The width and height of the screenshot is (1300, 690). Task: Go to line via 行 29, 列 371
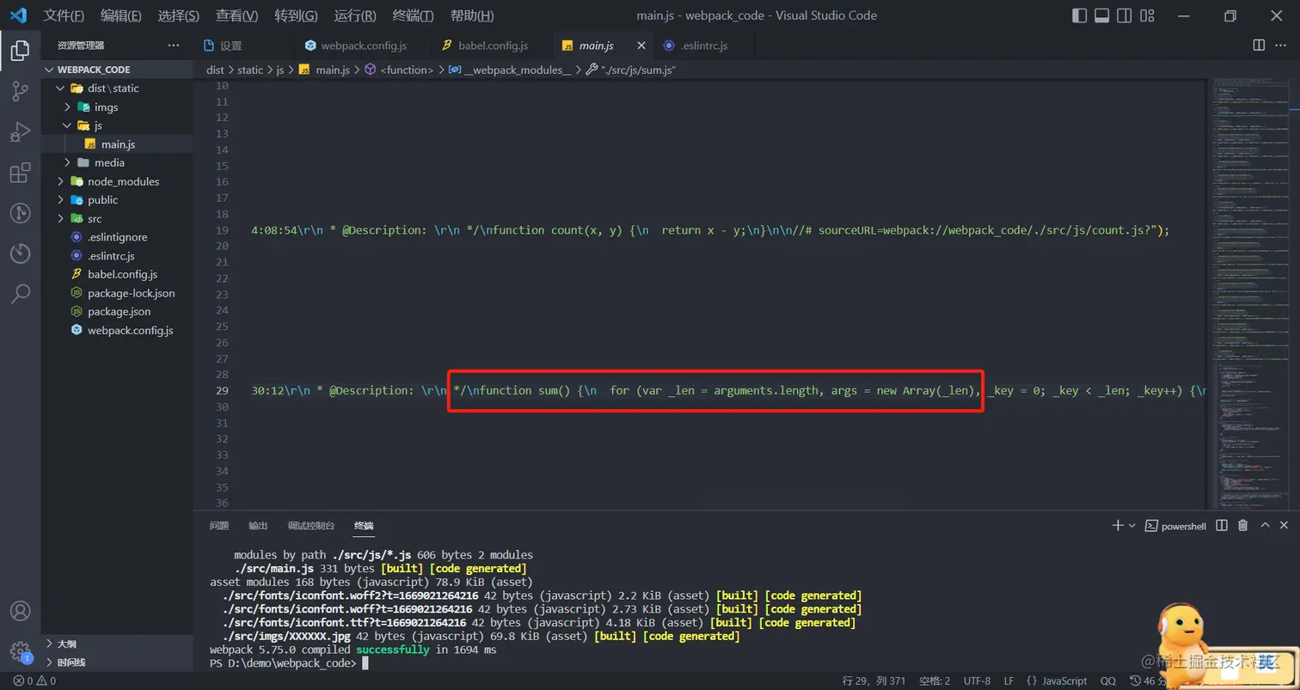point(874,681)
